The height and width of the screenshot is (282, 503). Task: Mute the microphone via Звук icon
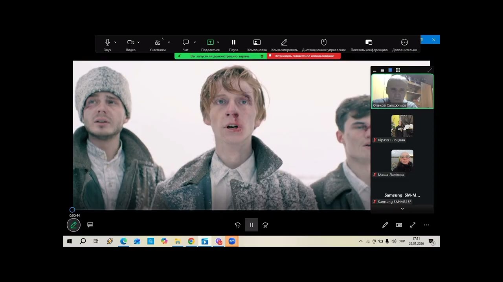pos(108,42)
